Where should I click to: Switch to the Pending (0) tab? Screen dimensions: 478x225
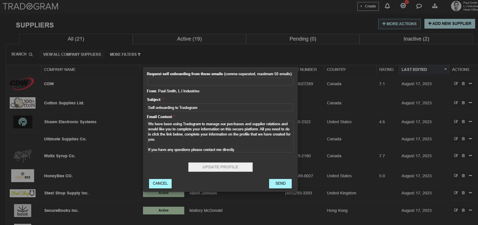click(x=303, y=39)
